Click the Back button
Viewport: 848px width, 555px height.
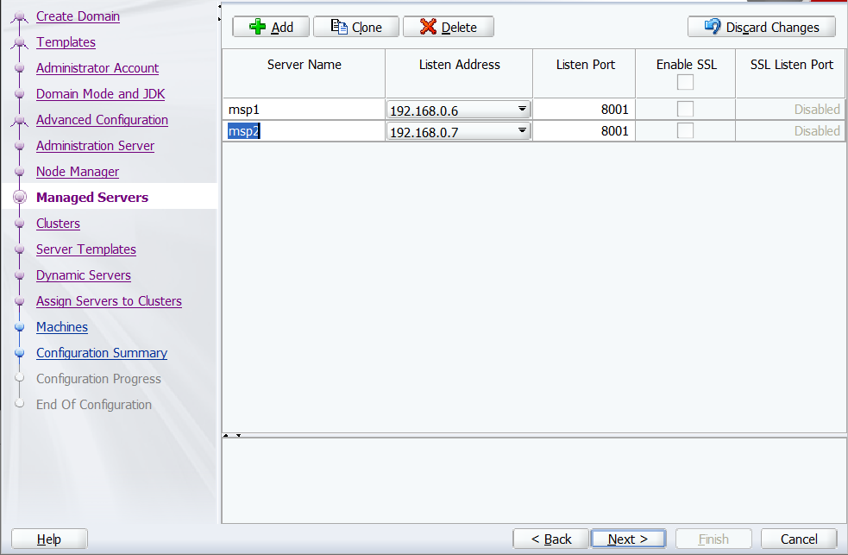coord(550,538)
